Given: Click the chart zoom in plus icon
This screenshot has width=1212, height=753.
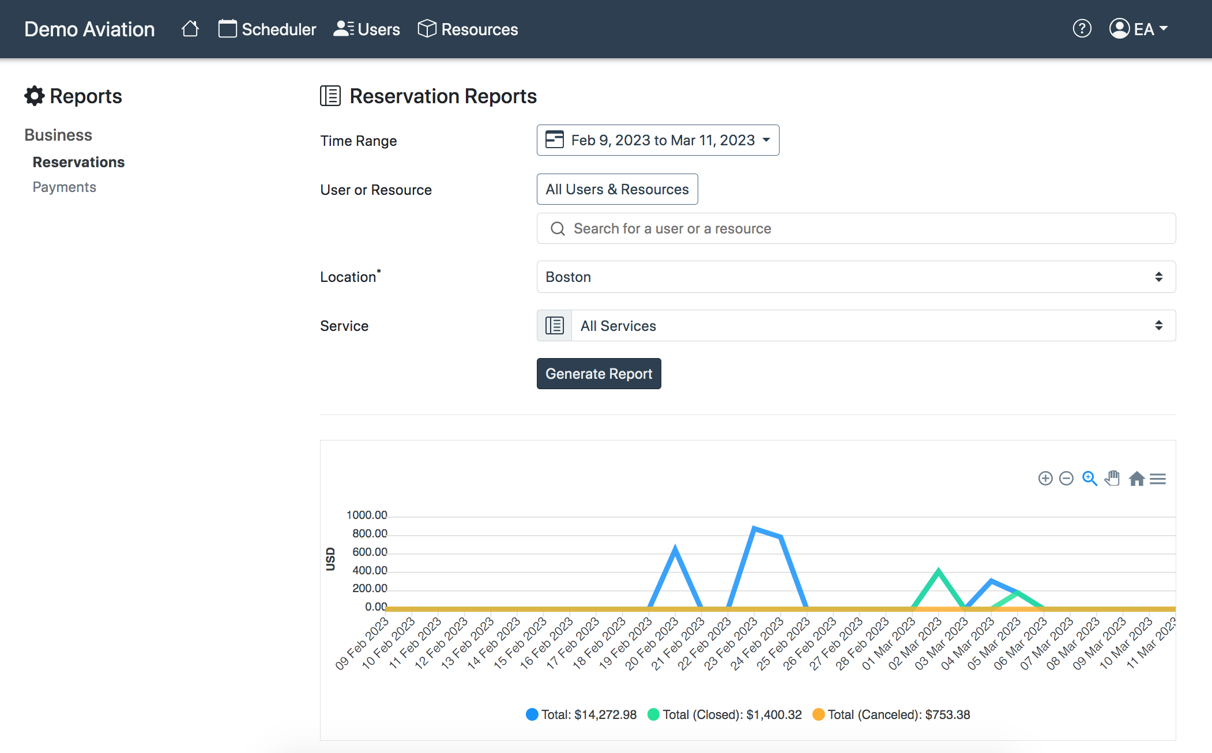Looking at the screenshot, I should 1045,479.
